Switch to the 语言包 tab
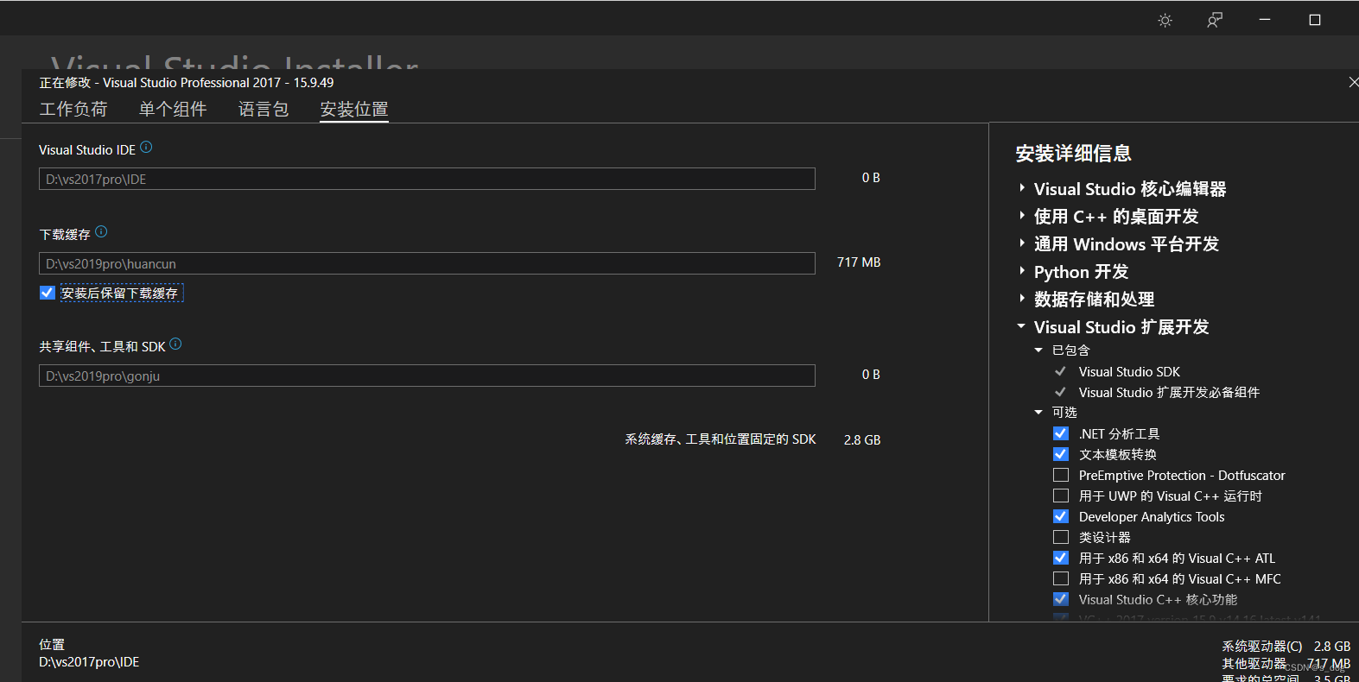The height and width of the screenshot is (682, 1359). 264,109
